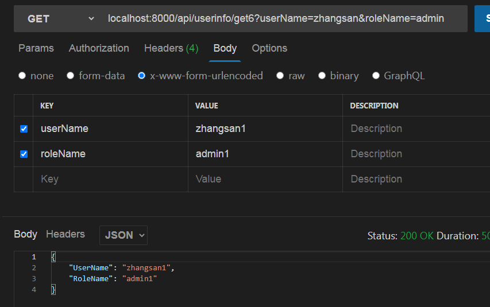Click the Description field of the empty row
490x307 pixels.
[416, 179]
